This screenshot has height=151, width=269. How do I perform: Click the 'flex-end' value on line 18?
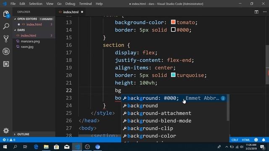179,60
